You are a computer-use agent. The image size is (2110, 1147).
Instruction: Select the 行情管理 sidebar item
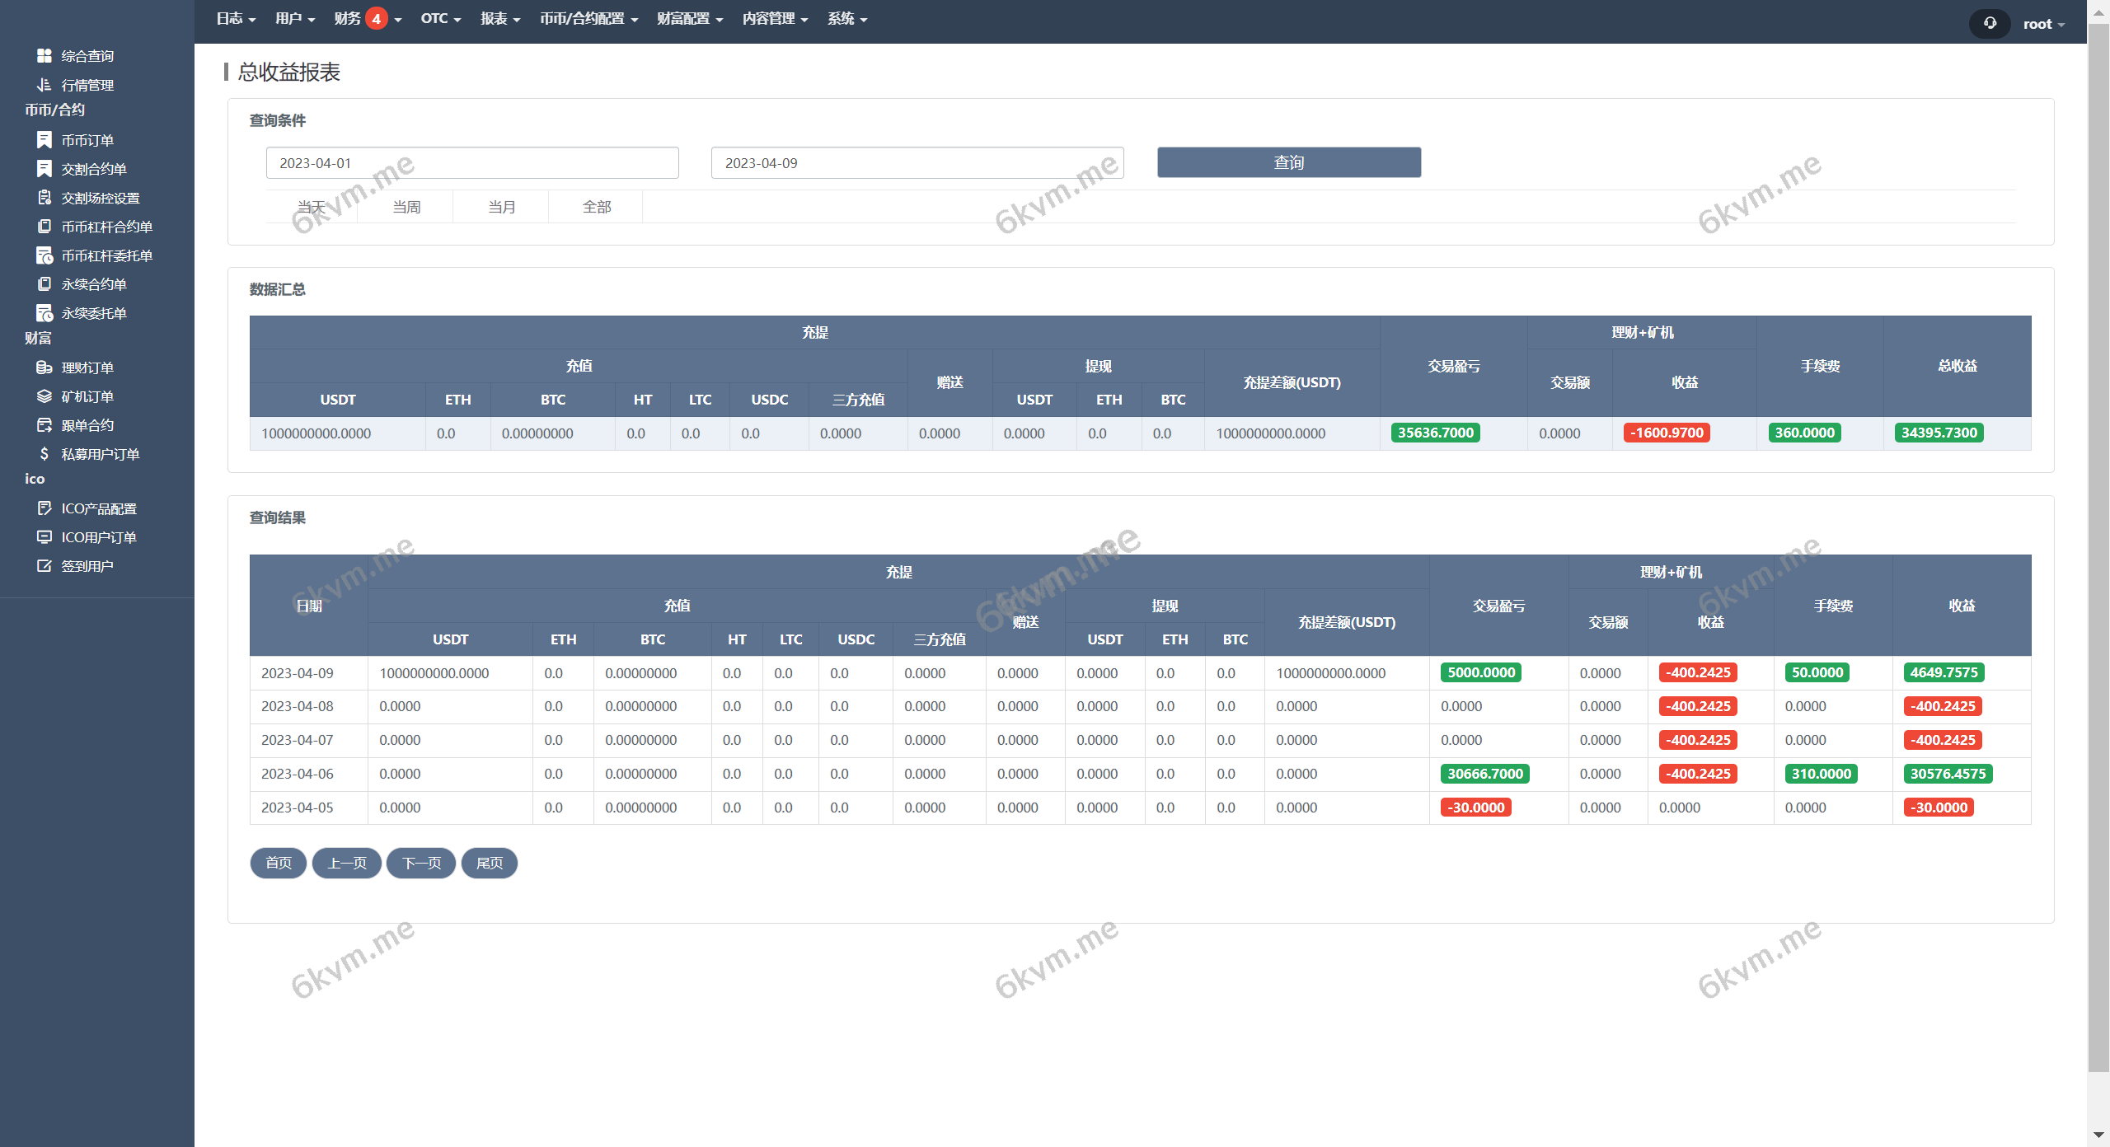coord(88,85)
